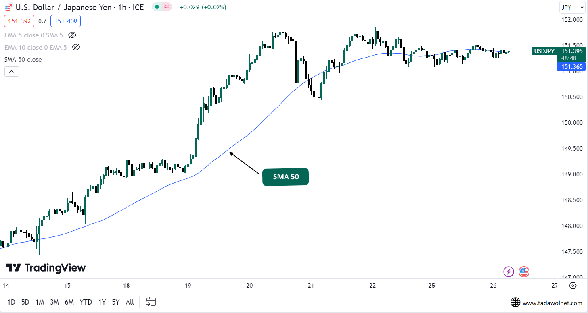Click the +0.029 (+0.02%) price change
Viewport: 588px width, 313px height.
point(203,7)
